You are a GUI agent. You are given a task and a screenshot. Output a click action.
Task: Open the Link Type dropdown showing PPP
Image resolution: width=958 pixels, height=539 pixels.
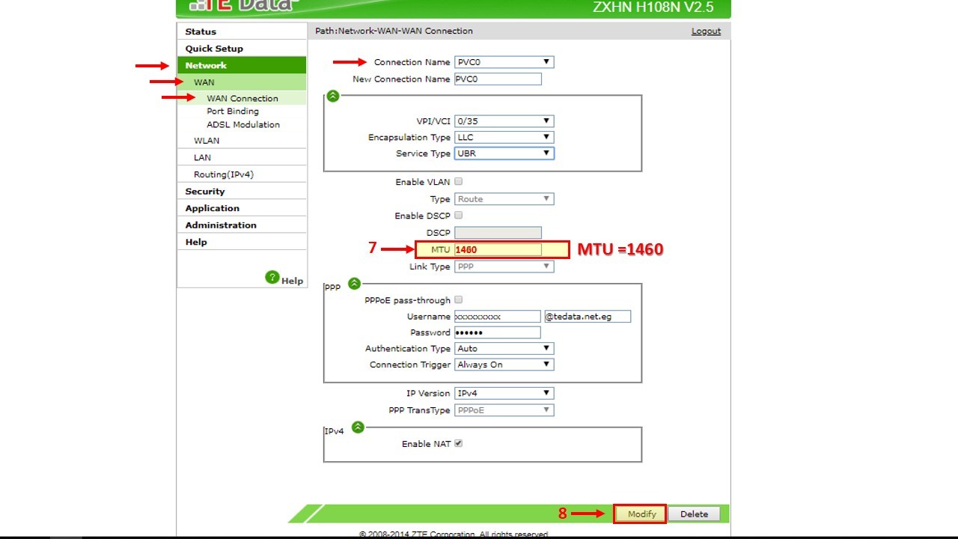click(504, 267)
